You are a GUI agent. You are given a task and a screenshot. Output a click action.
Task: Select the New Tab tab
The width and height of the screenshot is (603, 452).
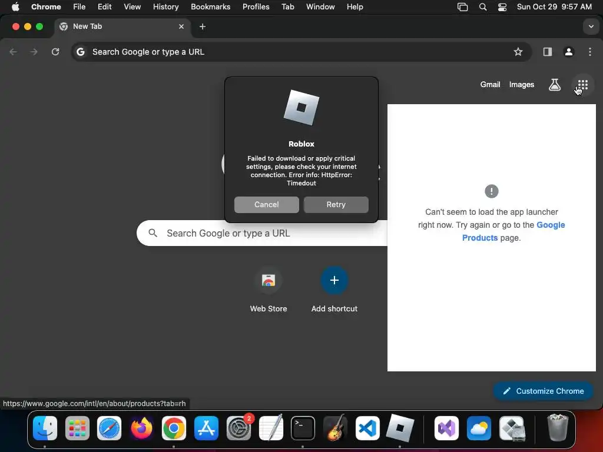coord(122,26)
